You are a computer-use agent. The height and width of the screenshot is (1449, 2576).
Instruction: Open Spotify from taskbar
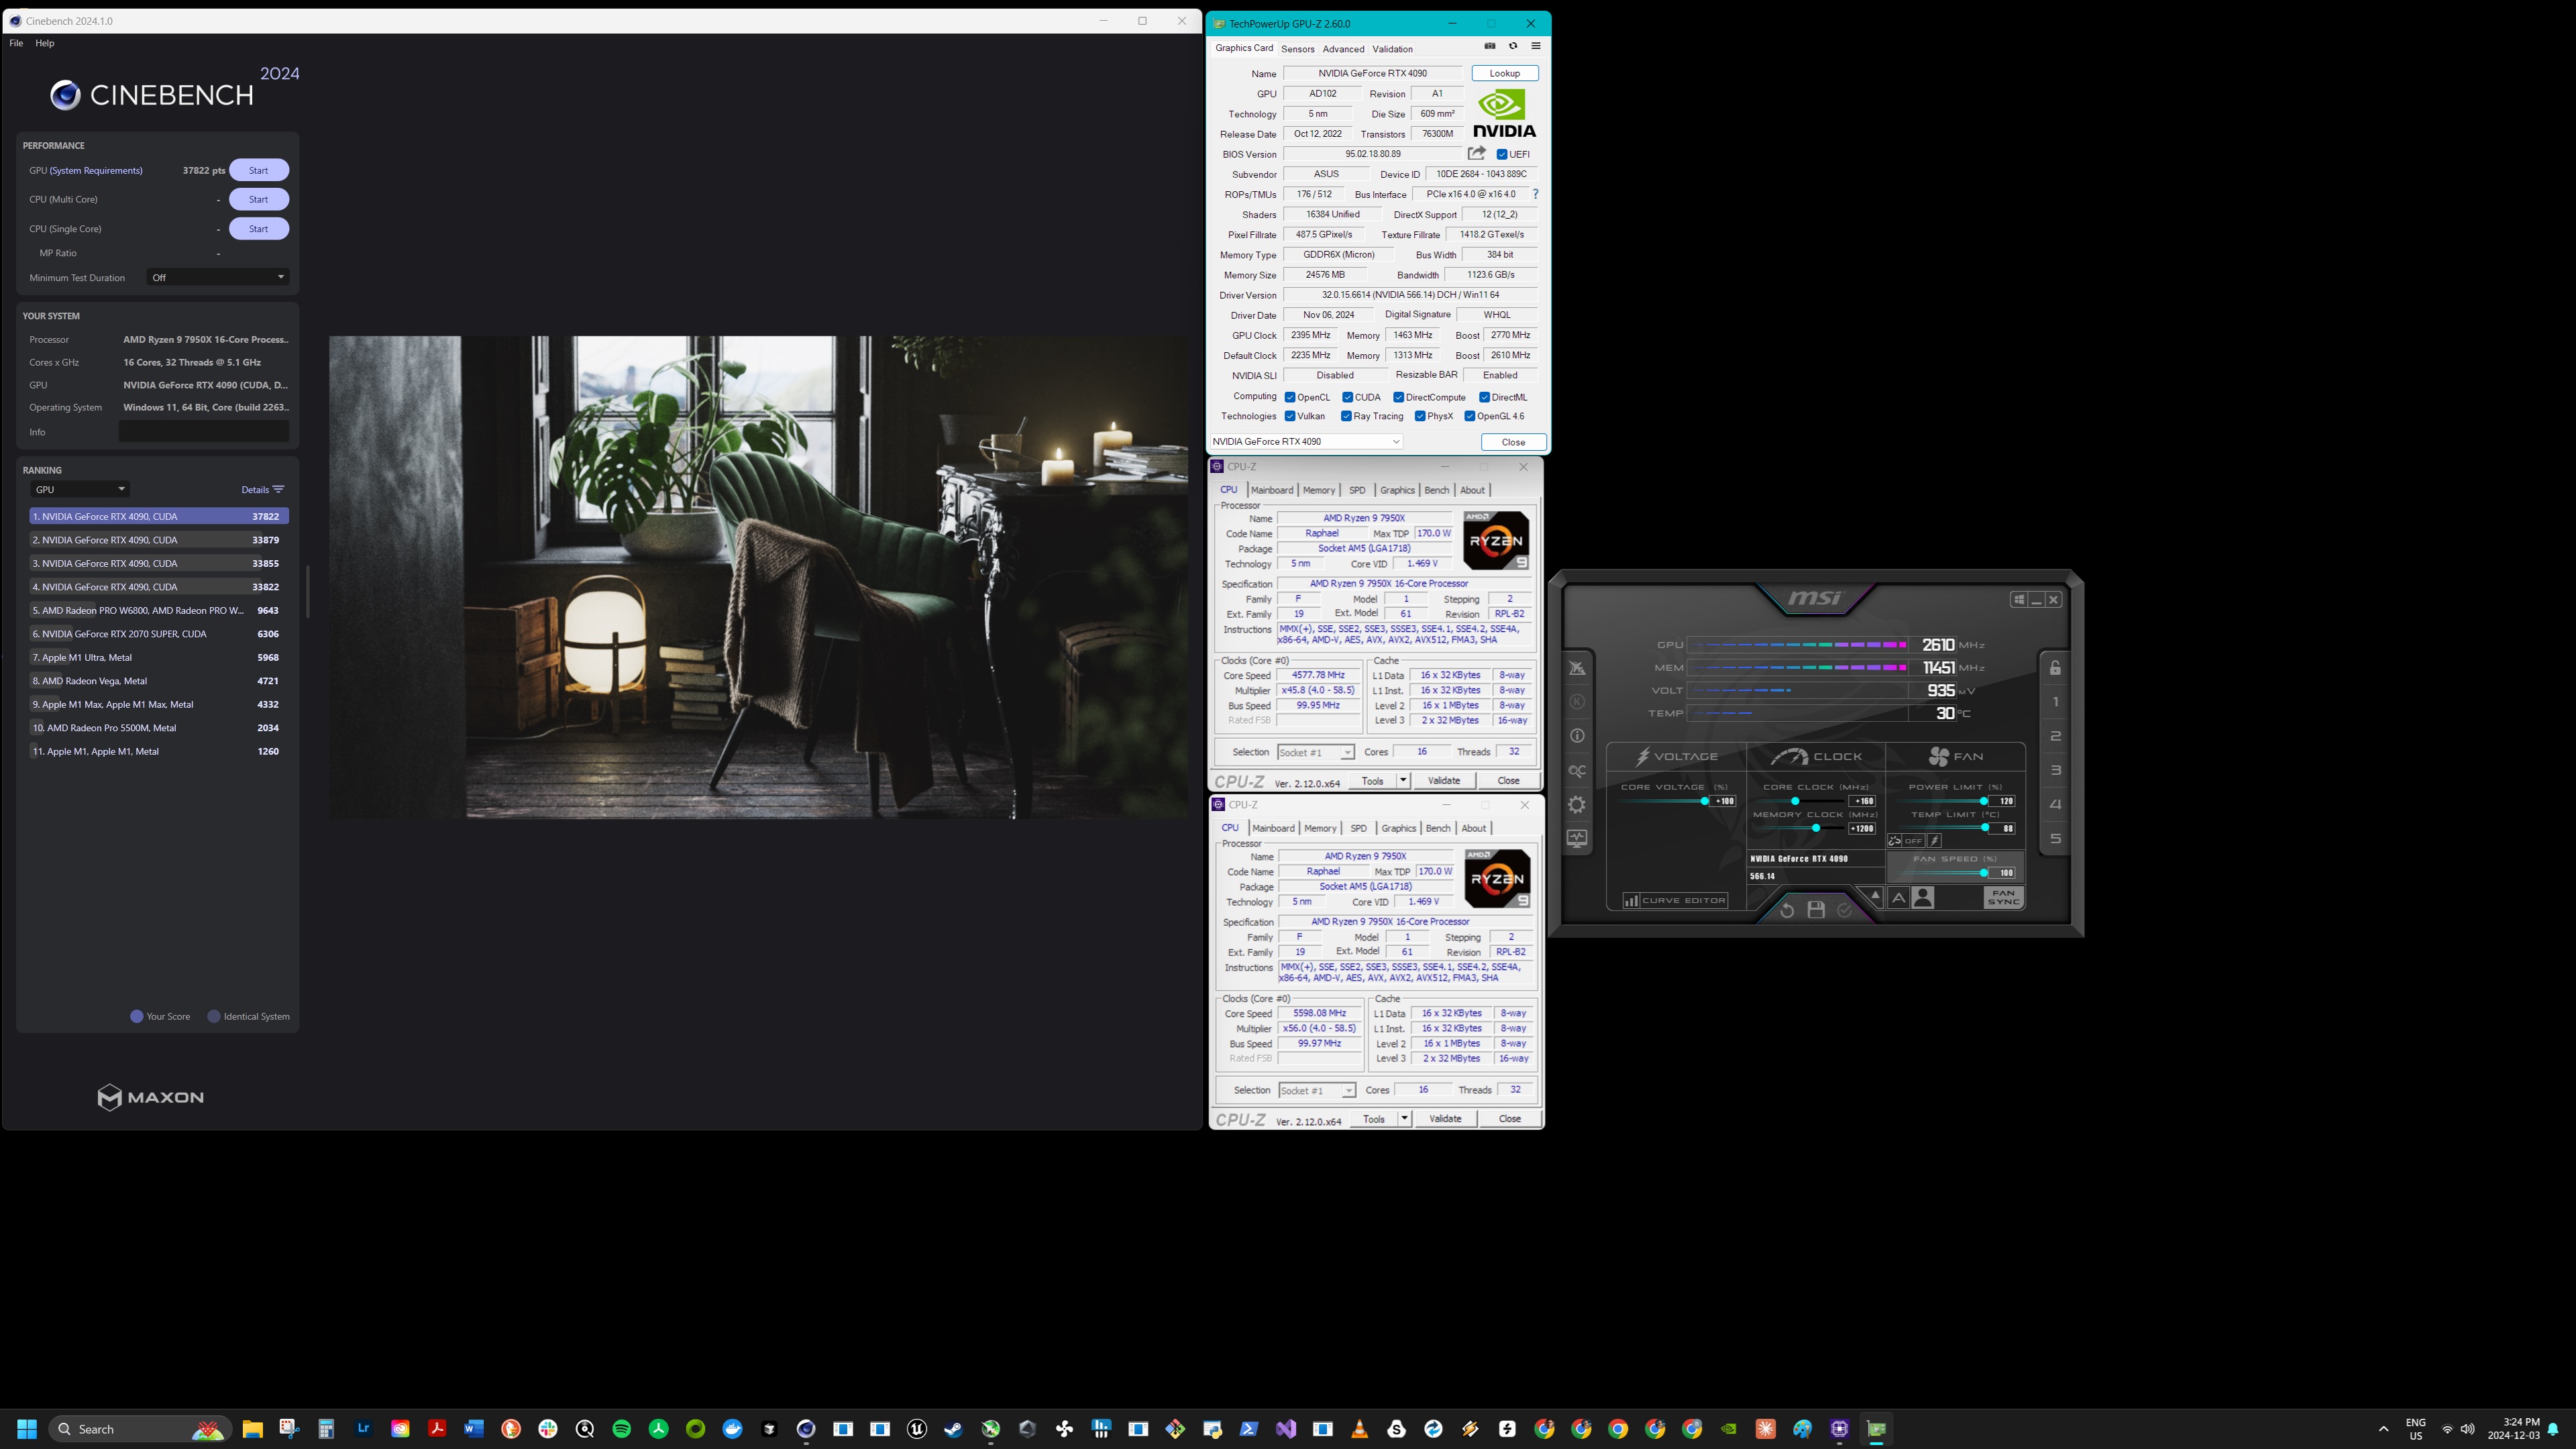622,1429
